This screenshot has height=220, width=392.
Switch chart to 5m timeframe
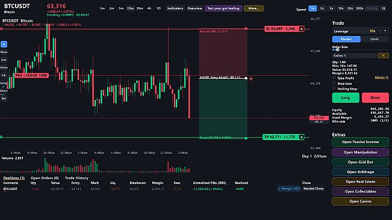pos(121,8)
